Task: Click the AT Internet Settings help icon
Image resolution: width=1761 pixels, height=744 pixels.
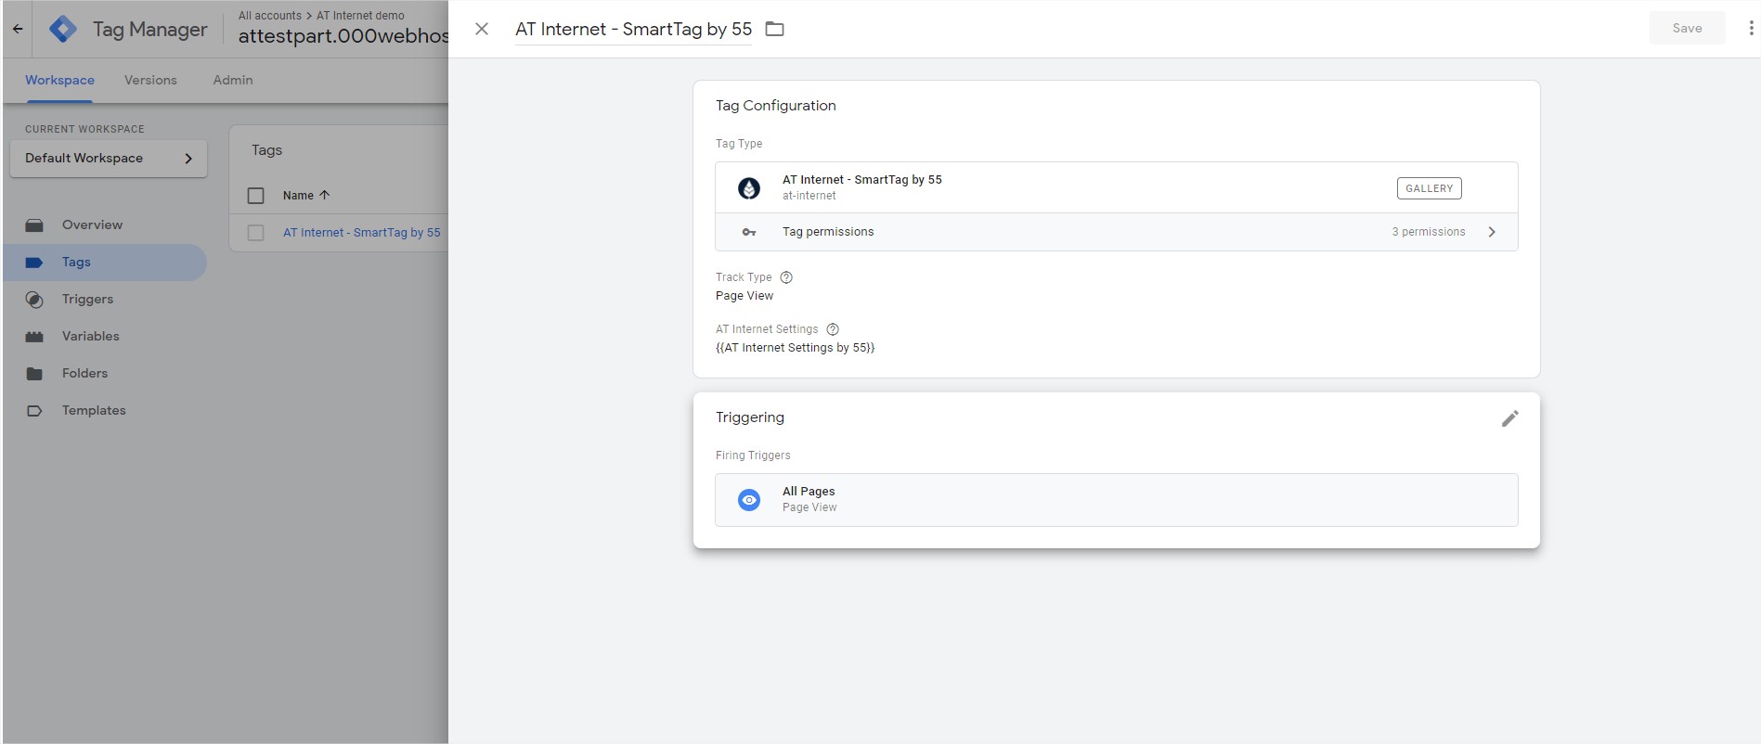Action: click(x=833, y=329)
